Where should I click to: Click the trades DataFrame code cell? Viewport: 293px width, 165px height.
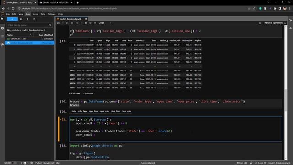(175, 103)
